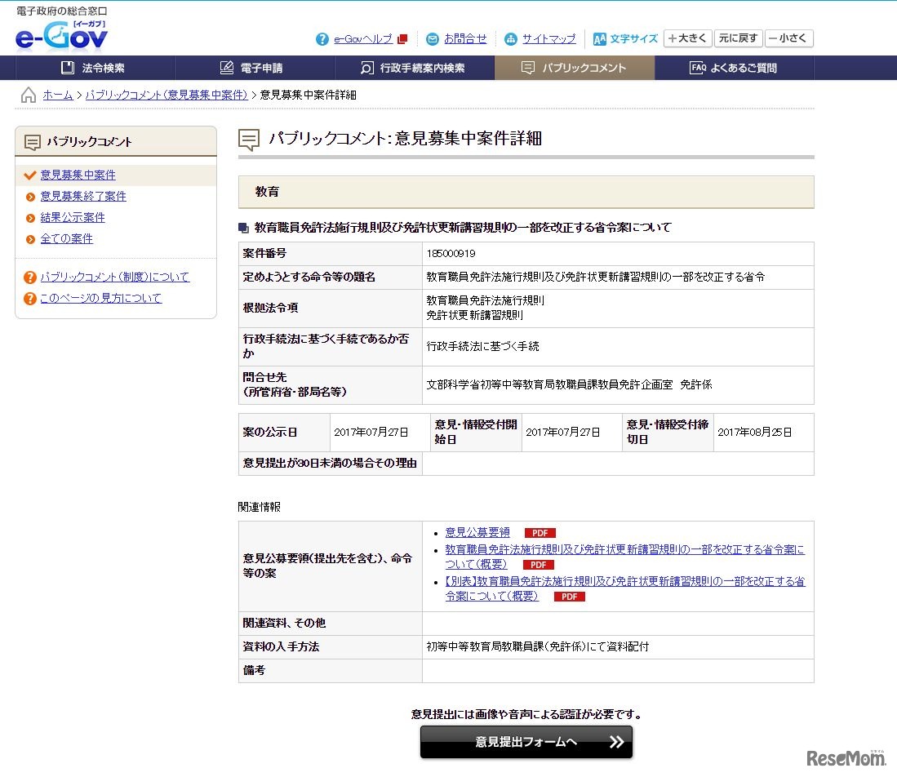The height and width of the screenshot is (777, 897).
Task: Click the e-Gov logo
Action: [61, 35]
